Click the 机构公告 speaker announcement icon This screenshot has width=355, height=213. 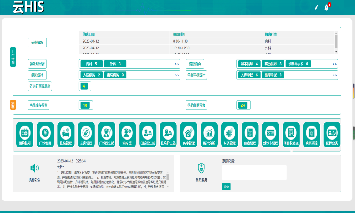34,168
